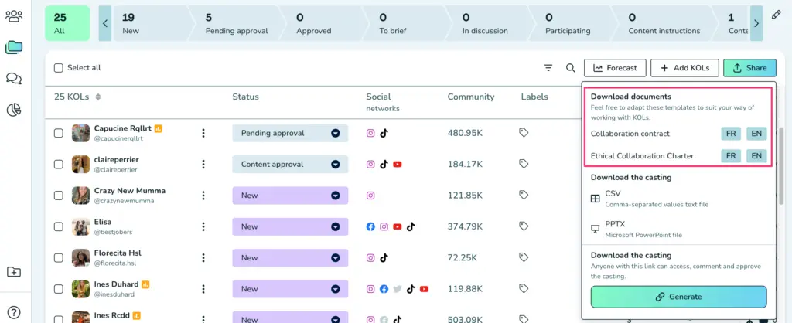Show later stages with the right chevron
792x323 pixels.
(756, 23)
